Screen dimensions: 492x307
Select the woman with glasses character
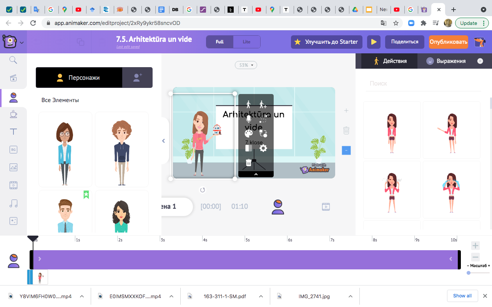tap(65, 149)
